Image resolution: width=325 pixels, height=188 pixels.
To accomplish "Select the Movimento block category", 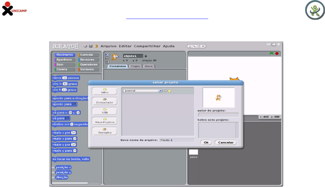I will point(65,55).
